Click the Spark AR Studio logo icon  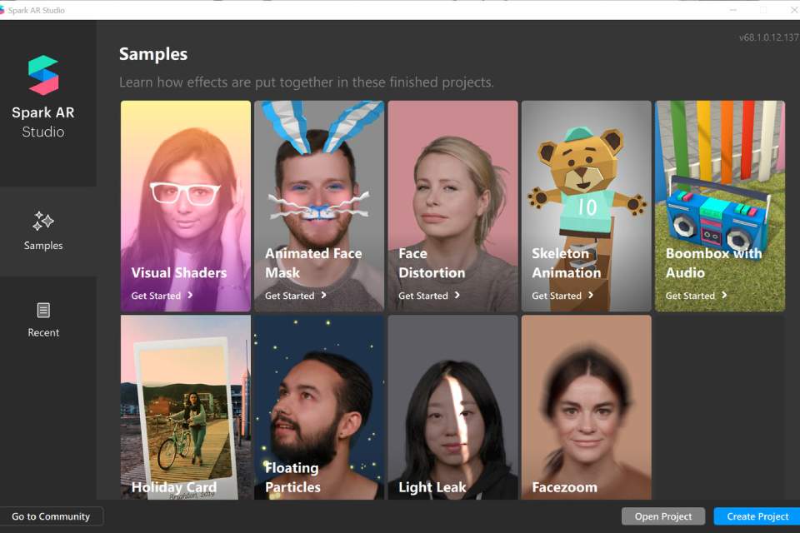[41, 75]
